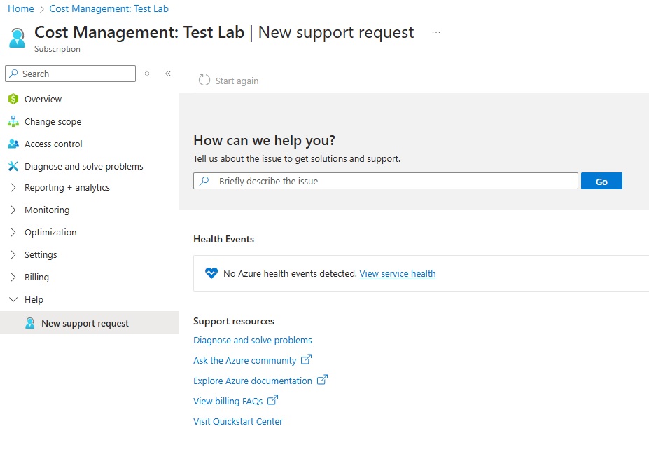This screenshot has width=649, height=452.
Task: Click the Start again refresh icon
Action: (x=204, y=81)
